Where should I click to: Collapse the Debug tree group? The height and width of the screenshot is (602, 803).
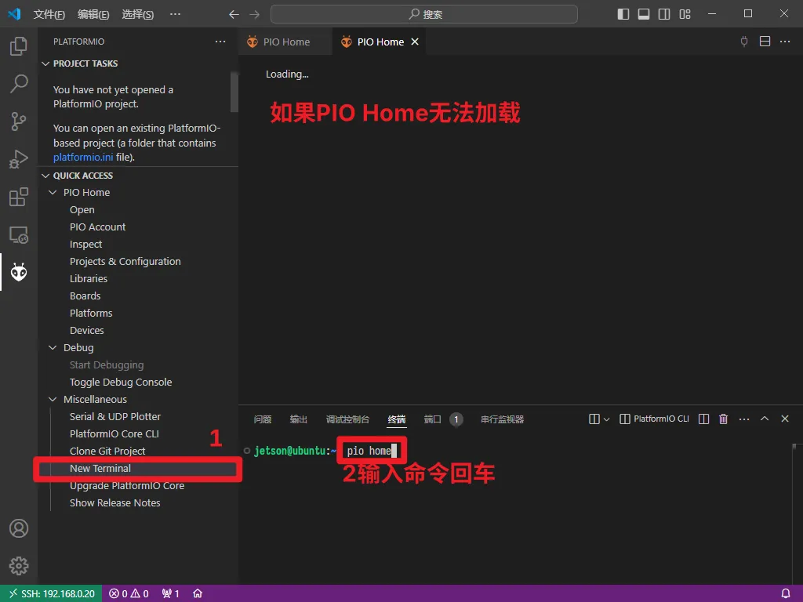[x=53, y=347]
